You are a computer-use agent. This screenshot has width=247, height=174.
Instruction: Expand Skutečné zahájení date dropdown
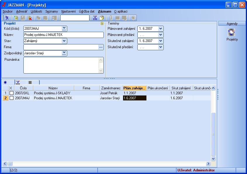click(x=160, y=41)
